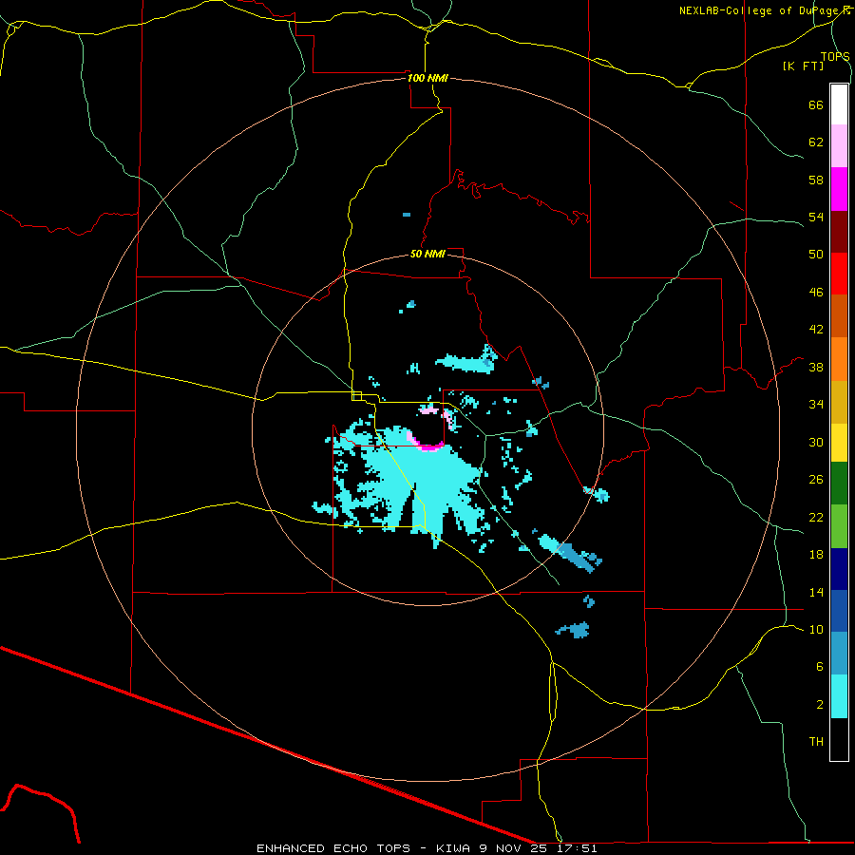855x855 pixels.
Task: Click the '18' legend value
Action: 816,555
